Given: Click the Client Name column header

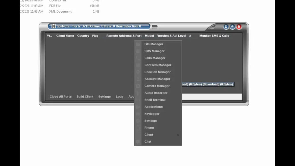Looking at the screenshot, I should pos(65,36).
